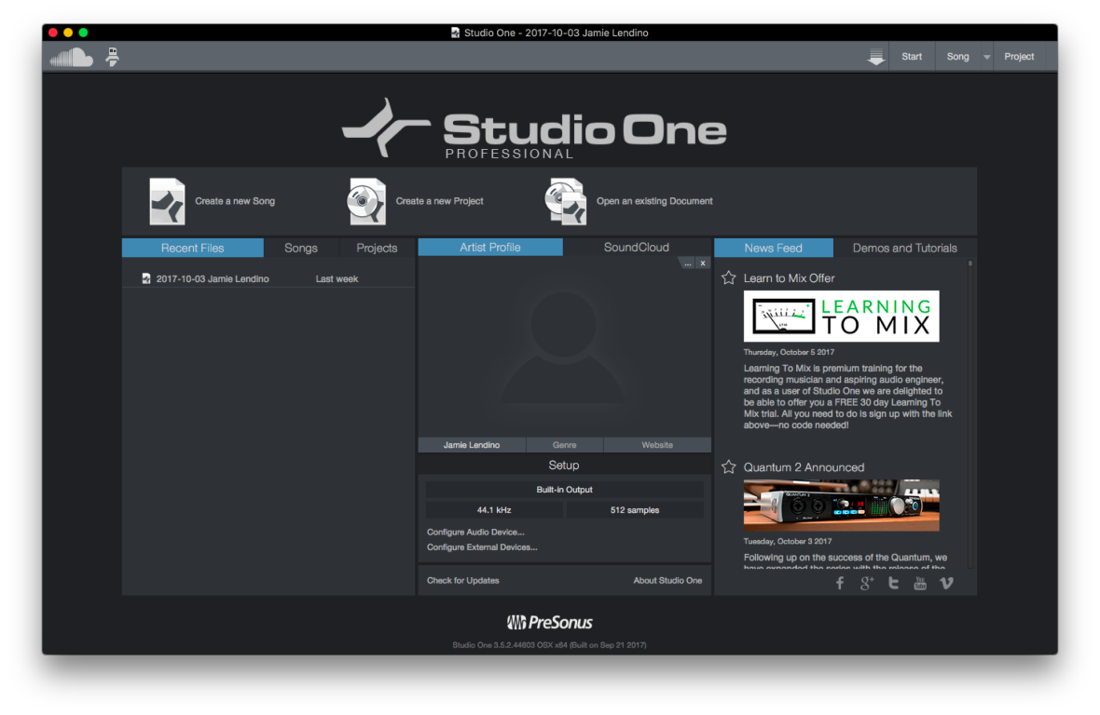Open the downloads arrow icon near Start
Image resolution: width=1100 pixels, height=715 pixels.
click(x=875, y=58)
